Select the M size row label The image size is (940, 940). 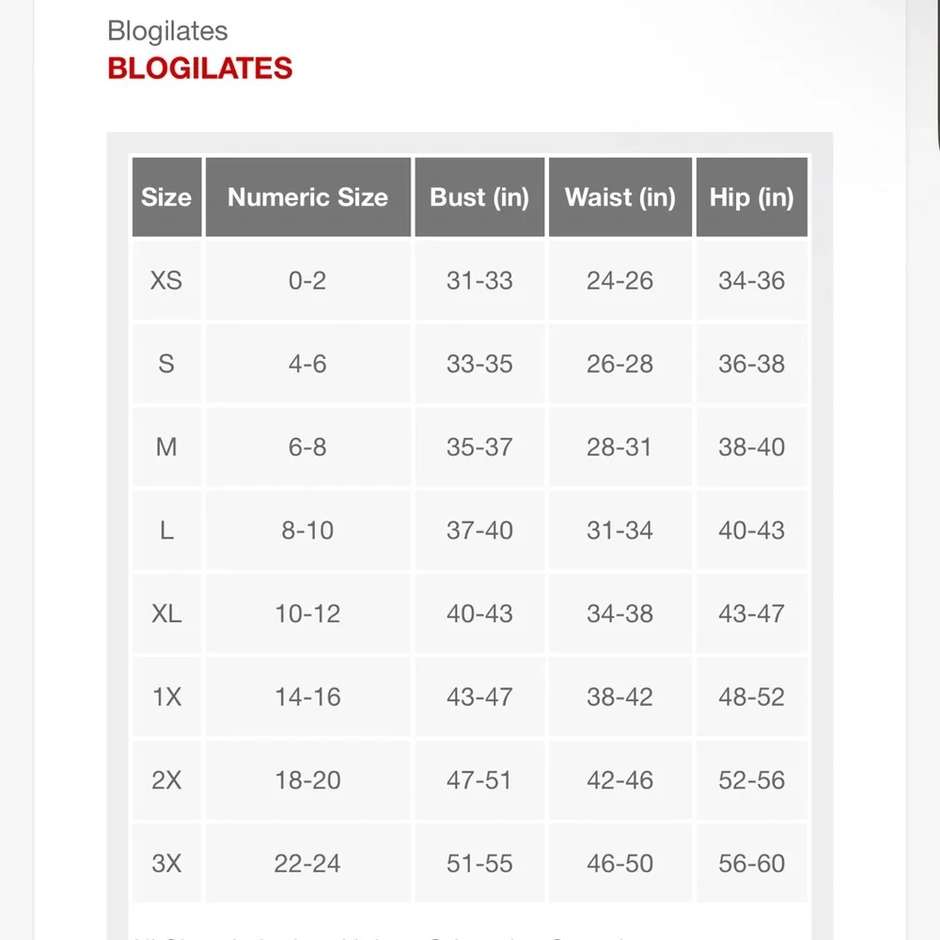[166, 446]
